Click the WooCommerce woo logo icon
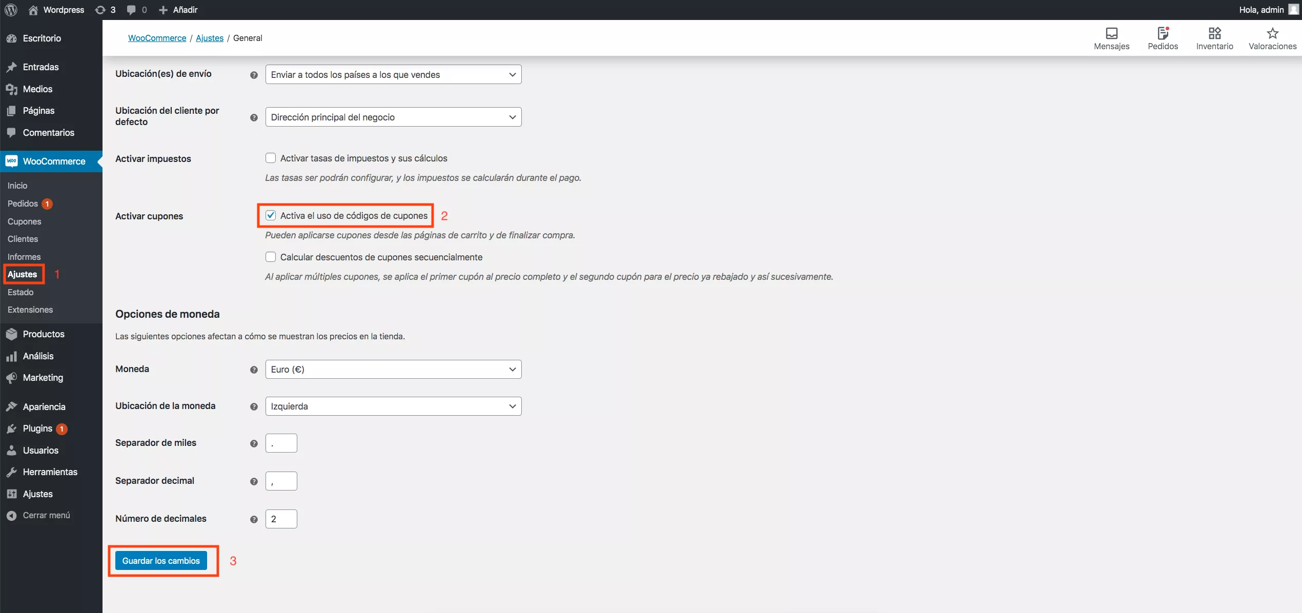Screen dimensions: 1302x613 coord(11,161)
